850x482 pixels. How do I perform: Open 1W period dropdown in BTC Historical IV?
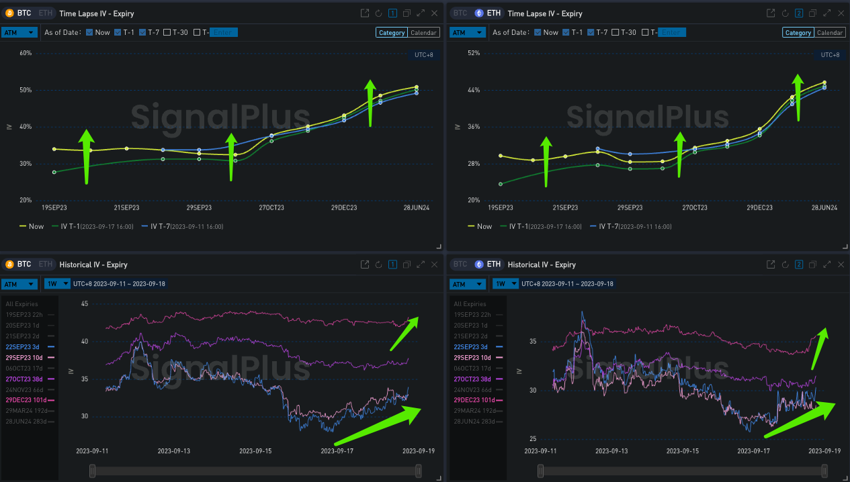tap(57, 284)
